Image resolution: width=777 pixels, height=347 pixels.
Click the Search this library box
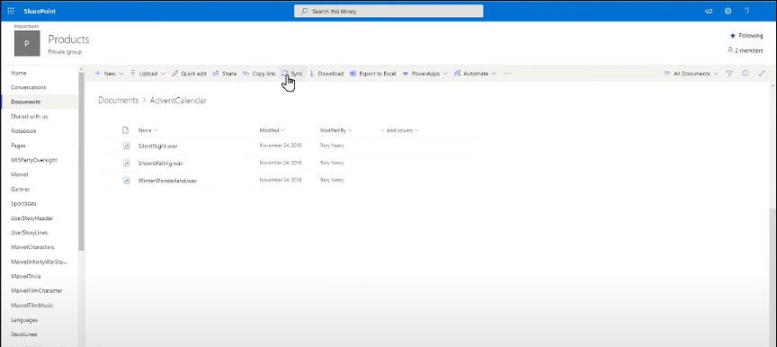(x=388, y=11)
